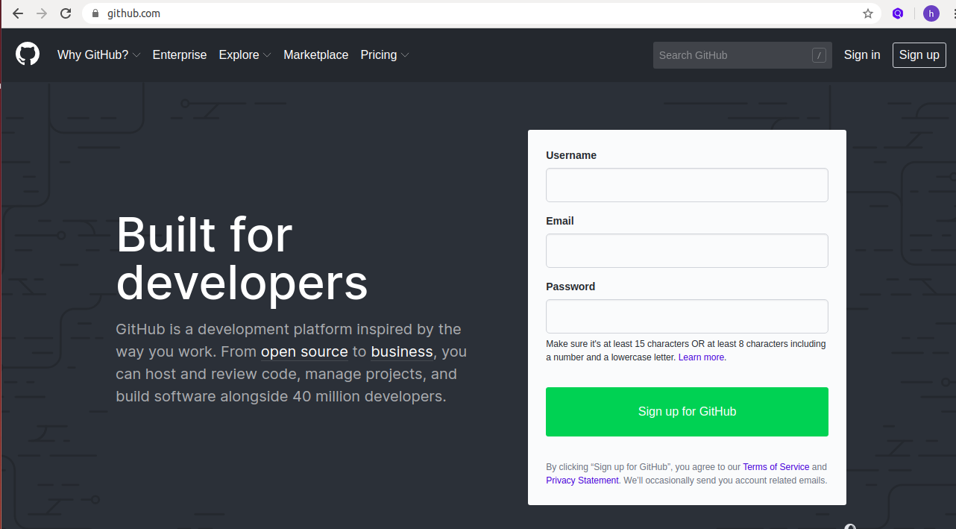This screenshot has height=529, width=956.
Task: Expand the Why GitHub? dropdown menu
Action: pos(98,55)
